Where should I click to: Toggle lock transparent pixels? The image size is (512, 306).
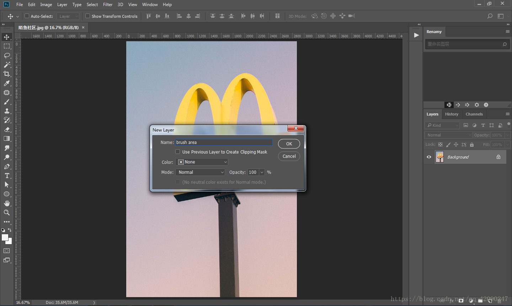(440, 145)
